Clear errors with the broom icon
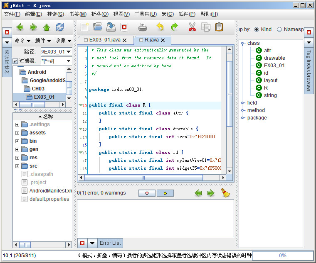Viewport: 316px width, 263px height. pyautogui.click(x=226, y=193)
